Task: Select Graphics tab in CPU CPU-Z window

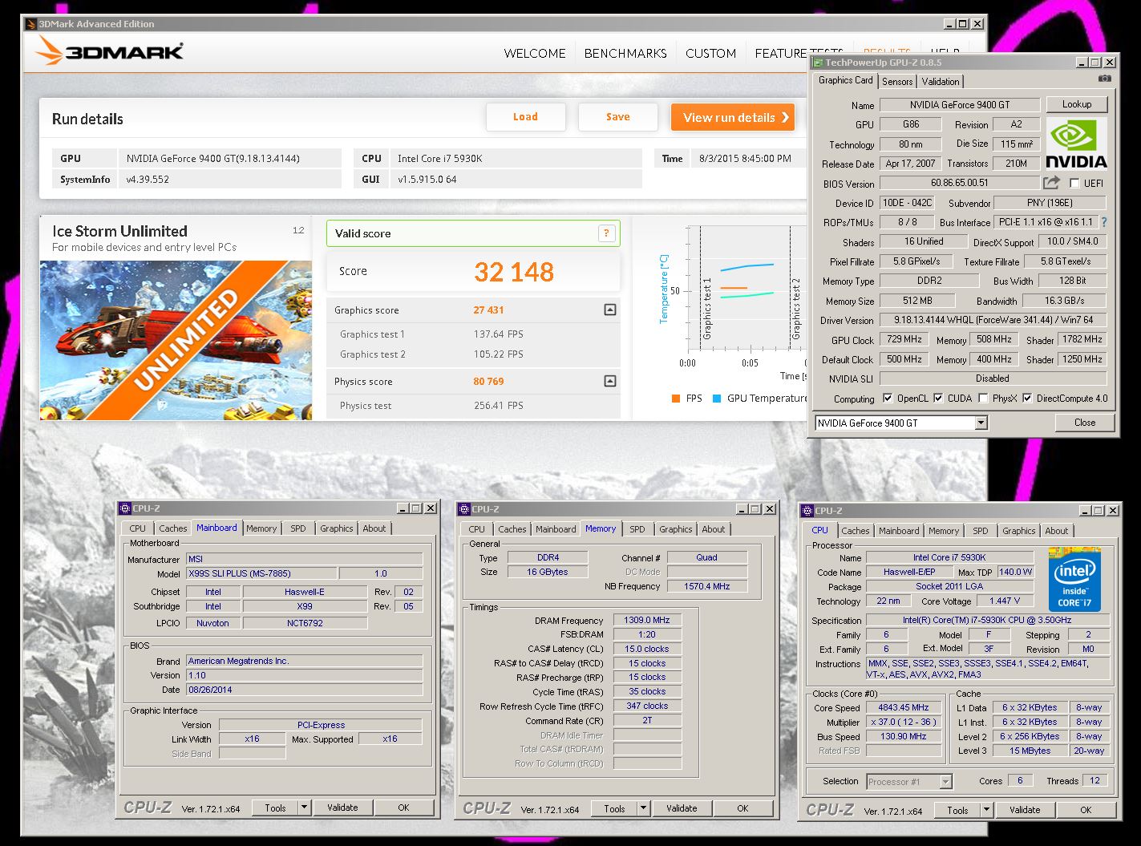Action: (1018, 531)
